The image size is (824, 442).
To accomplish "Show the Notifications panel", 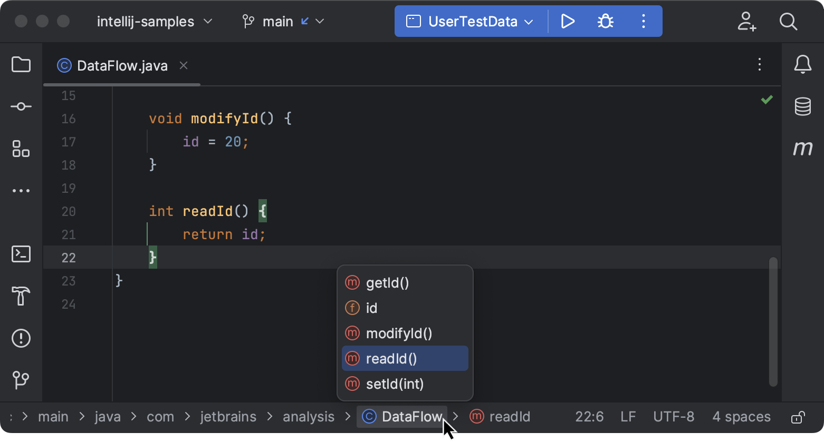I will pyautogui.click(x=802, y=64).
